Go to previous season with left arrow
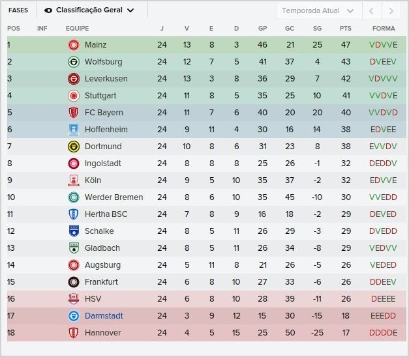The width and height of the screenshot is (409, 357). pyautogui.click(x=371, y=11)
